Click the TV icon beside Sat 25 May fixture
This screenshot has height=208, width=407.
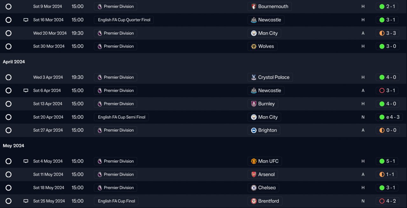[x=26, y=201]
